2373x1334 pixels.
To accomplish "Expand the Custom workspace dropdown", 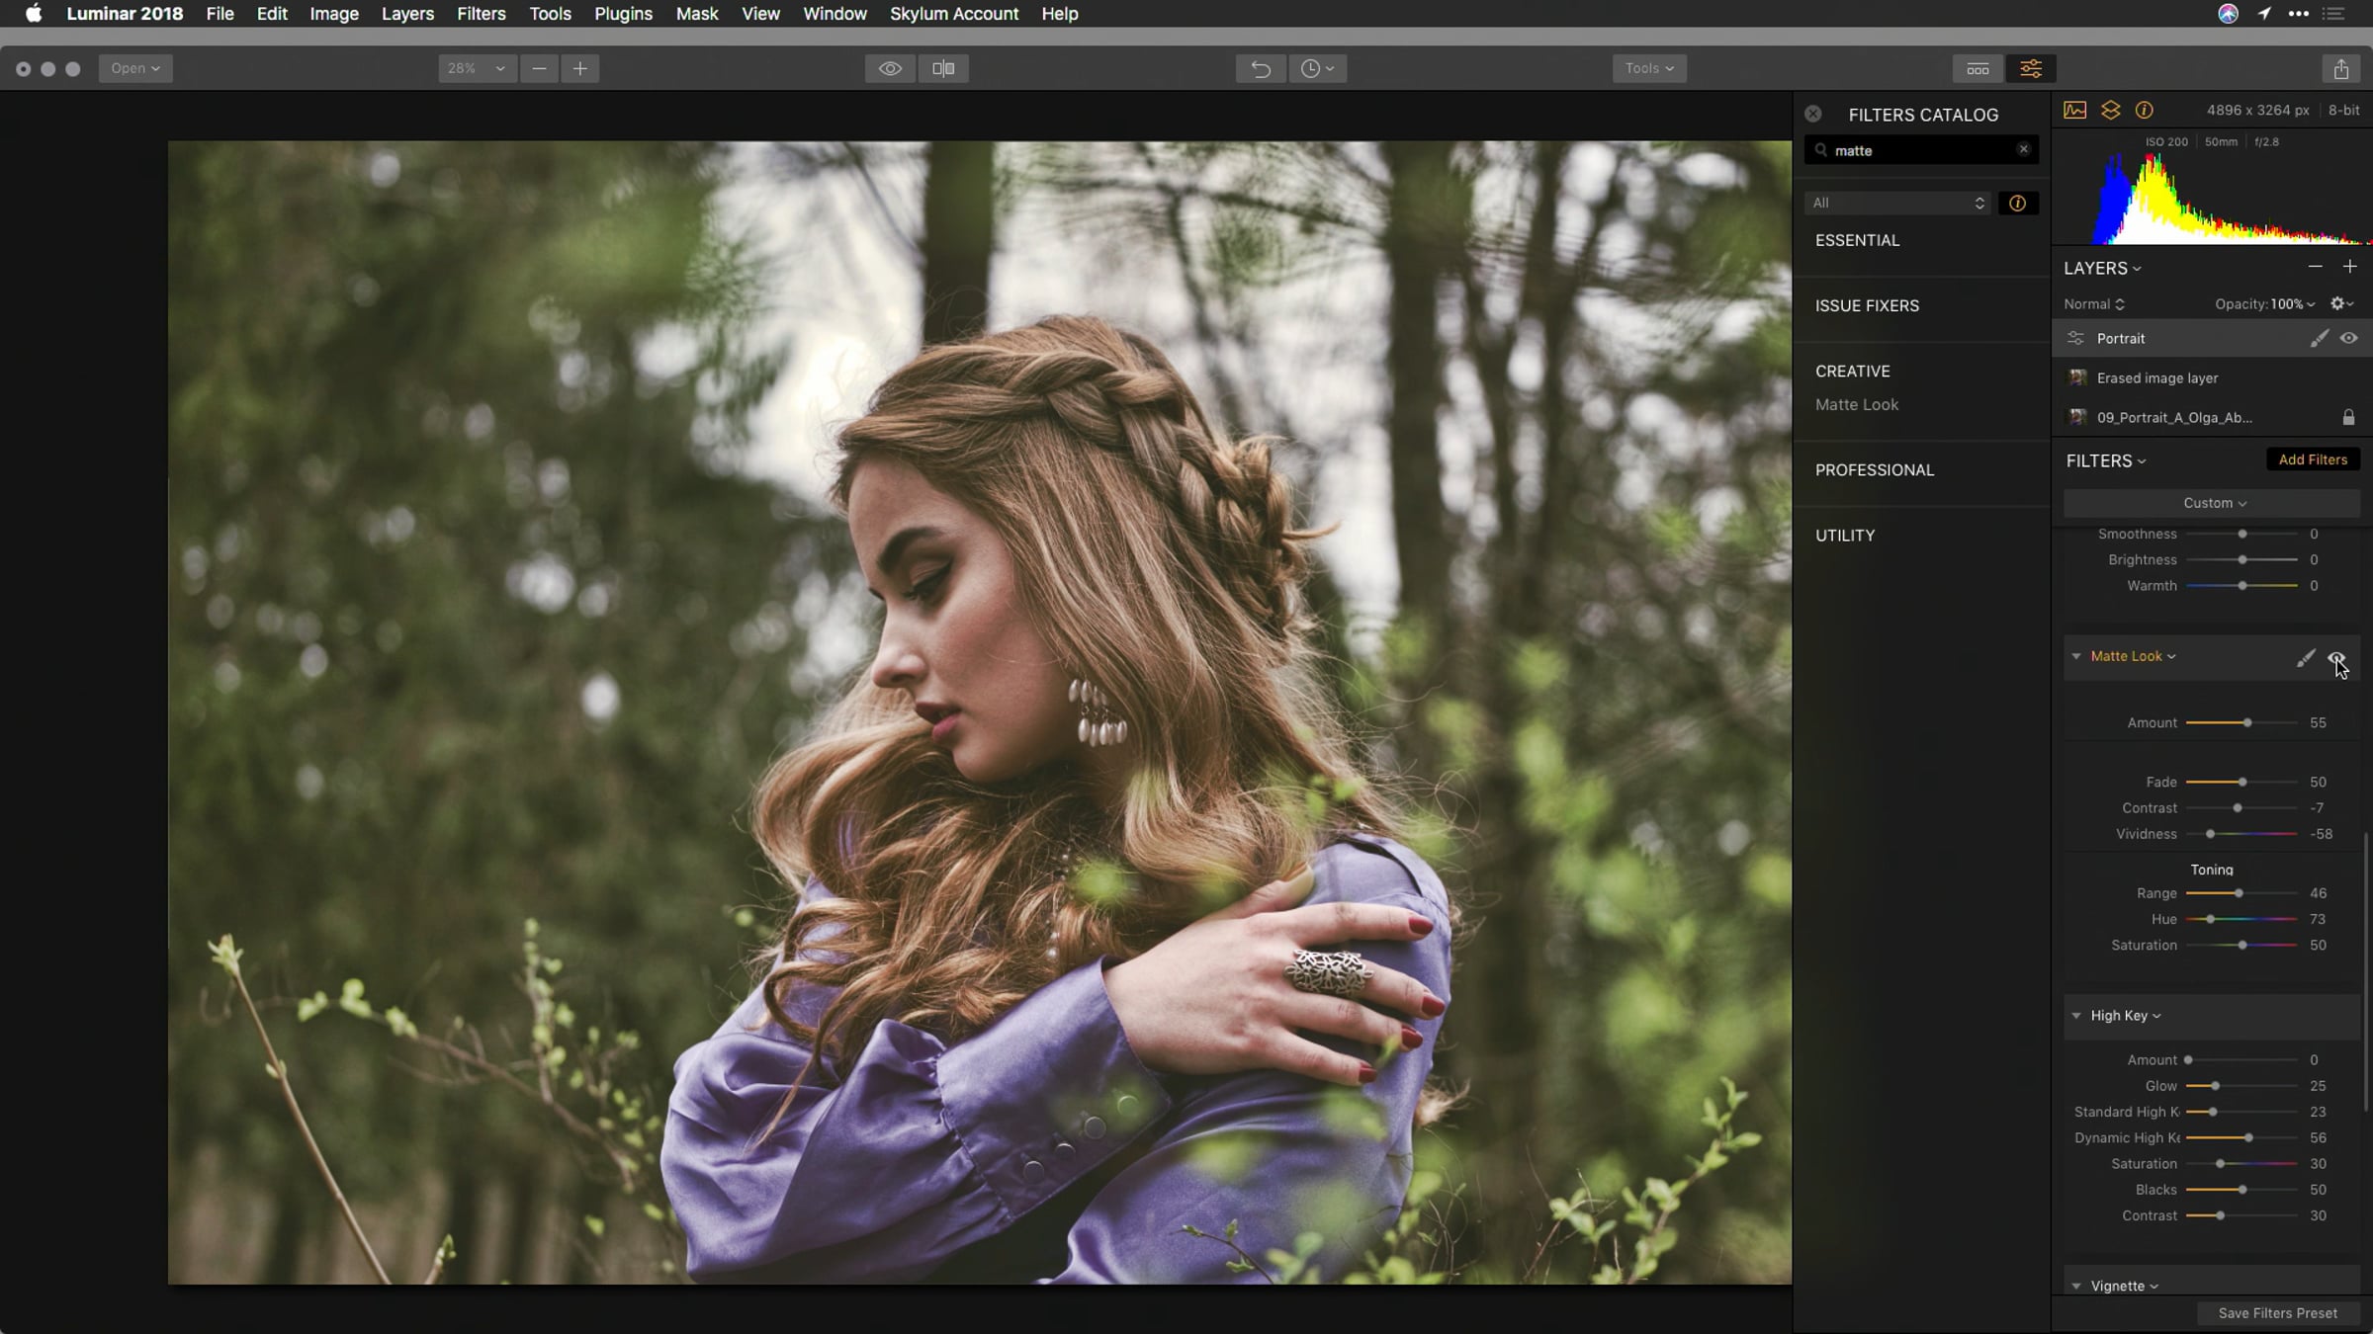I will [x=2213, y=503].
